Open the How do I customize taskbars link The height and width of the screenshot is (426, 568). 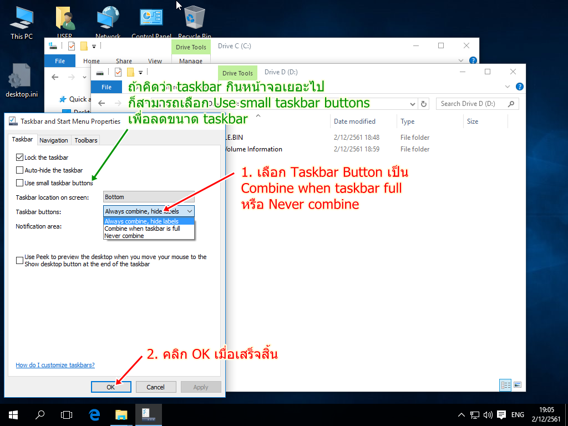pos(55,365)
